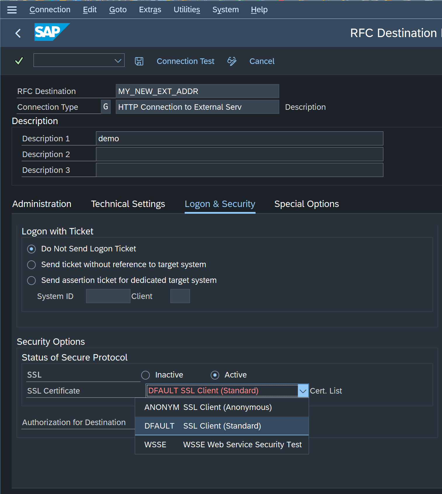Switch to the Logon & Security tab

220,204
